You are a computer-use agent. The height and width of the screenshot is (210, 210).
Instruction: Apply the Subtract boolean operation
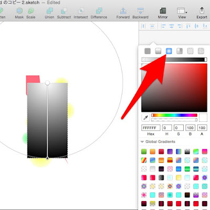(x=64, y=13)
